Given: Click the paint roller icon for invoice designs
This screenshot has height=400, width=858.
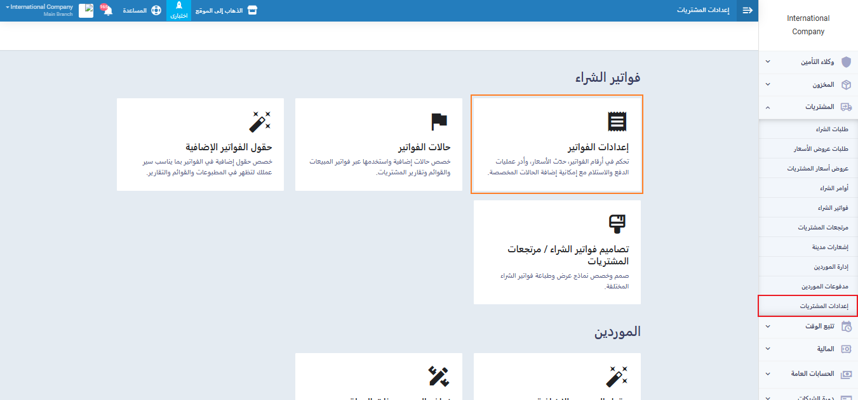Looking at the screenshot, I should pos(617,223).
